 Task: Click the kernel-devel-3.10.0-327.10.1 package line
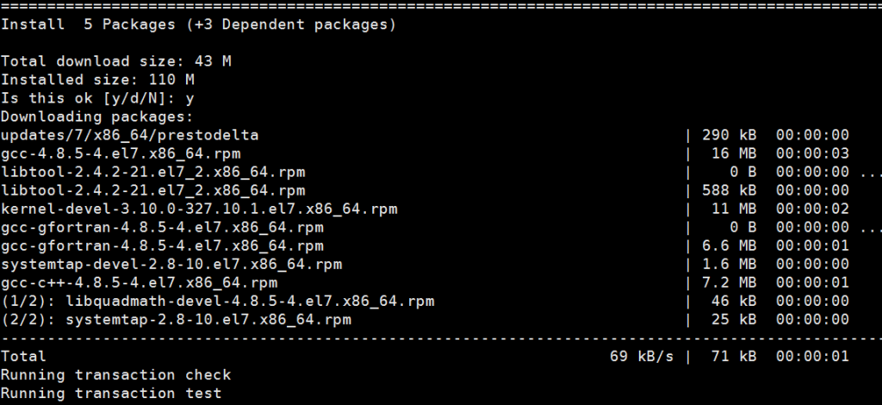425,209
